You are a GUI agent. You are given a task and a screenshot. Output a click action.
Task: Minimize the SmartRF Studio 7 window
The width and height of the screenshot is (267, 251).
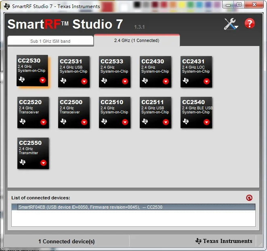(228, 5)
